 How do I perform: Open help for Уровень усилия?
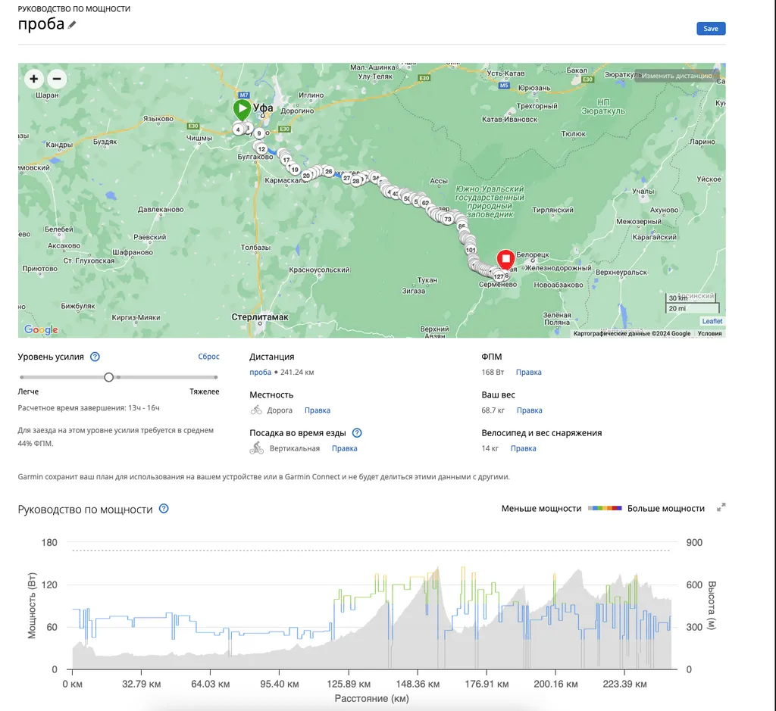point(95,357)
